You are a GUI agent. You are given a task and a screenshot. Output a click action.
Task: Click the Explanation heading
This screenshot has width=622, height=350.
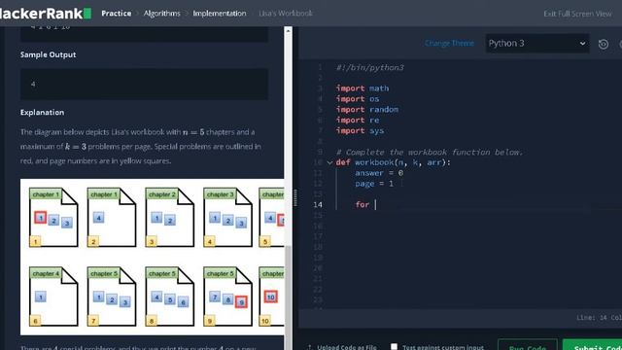[x=42, y=113]
